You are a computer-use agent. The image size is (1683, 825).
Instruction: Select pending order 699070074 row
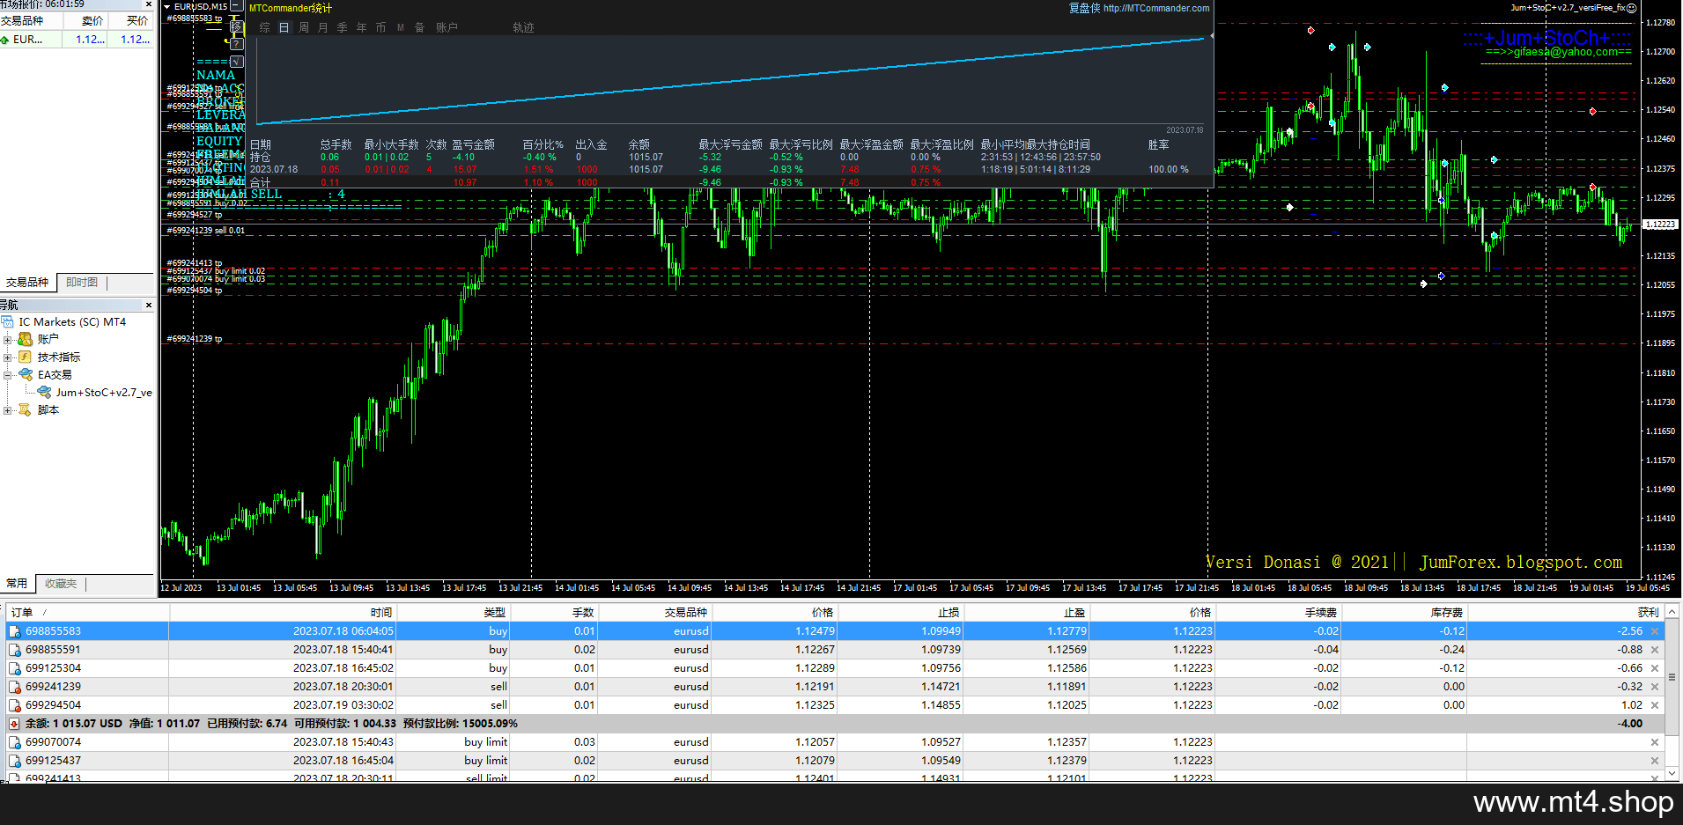(x=836, y=742)
